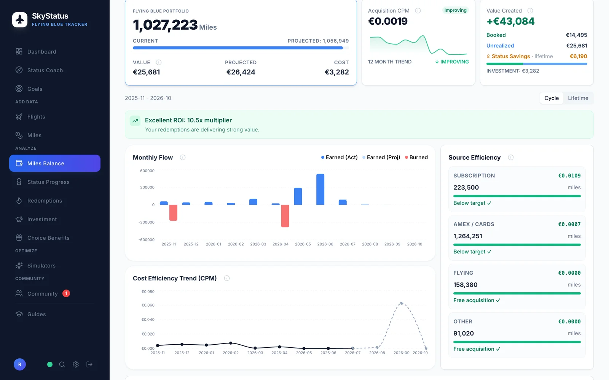Open Status Progress page
The width and height of the screenshot is (609, 380).
(55, 182)
